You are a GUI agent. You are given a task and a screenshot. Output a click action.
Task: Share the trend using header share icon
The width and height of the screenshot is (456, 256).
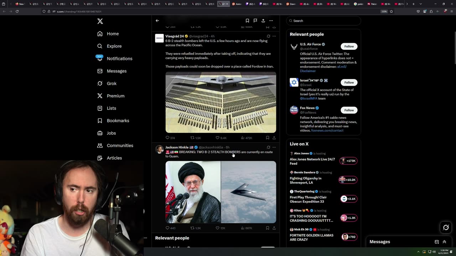pos(263,21)
